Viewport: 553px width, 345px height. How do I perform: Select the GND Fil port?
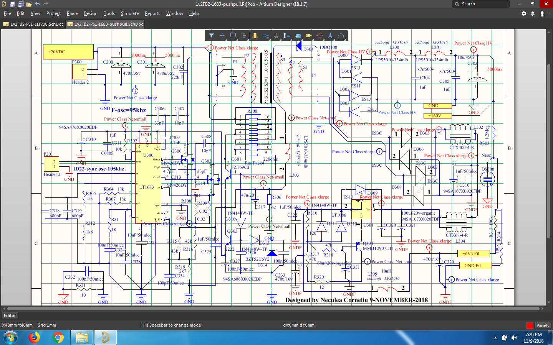click(475, 265)
